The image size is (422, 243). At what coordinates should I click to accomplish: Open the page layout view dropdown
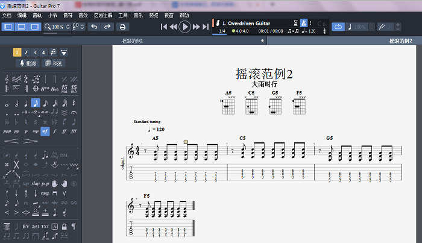click(78, 27)
